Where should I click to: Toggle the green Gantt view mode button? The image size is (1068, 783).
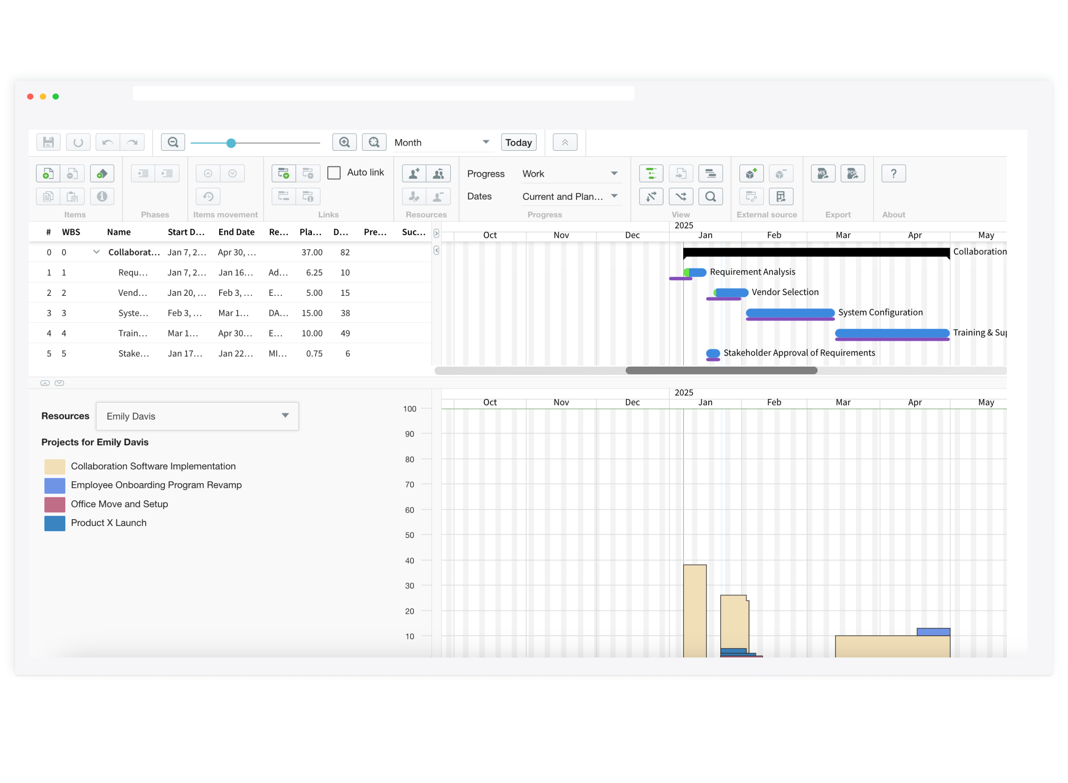point(651,173)
